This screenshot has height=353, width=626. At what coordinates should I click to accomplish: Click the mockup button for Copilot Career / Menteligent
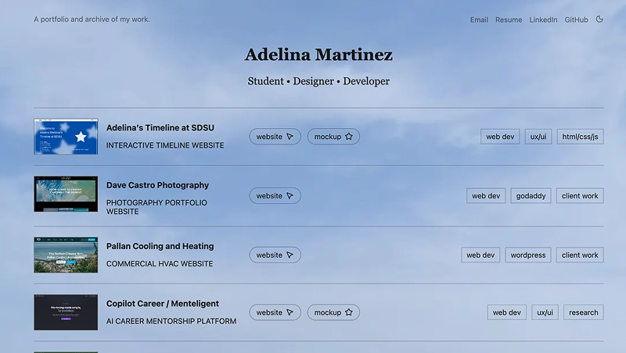click(333, 312)
